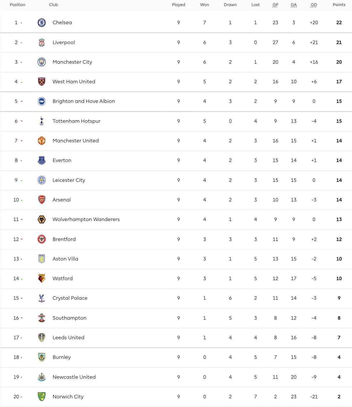Open the Manchester United club page
The height and width of the screenshot is (407, 352).
click(75, 141)
